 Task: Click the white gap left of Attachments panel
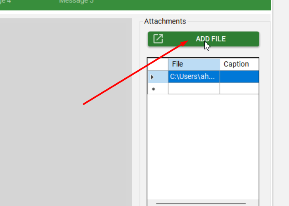[135, 103]
